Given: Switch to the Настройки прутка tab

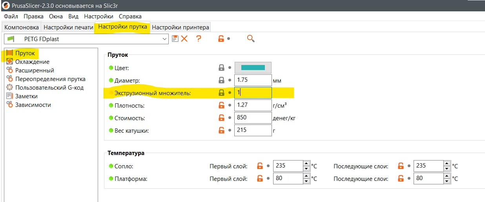Looking at the screenshot, I should [122, 27].
